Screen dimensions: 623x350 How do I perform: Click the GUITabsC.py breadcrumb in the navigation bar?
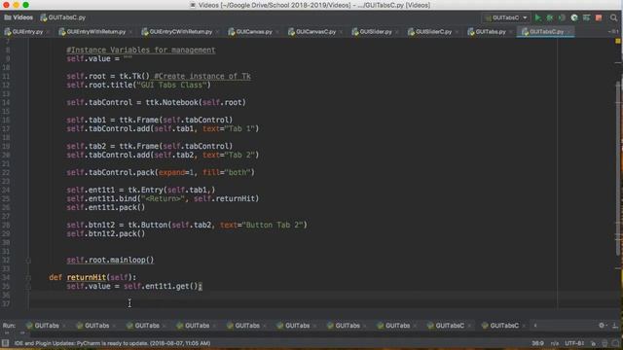pyautogui.click(x=62, y=17)
